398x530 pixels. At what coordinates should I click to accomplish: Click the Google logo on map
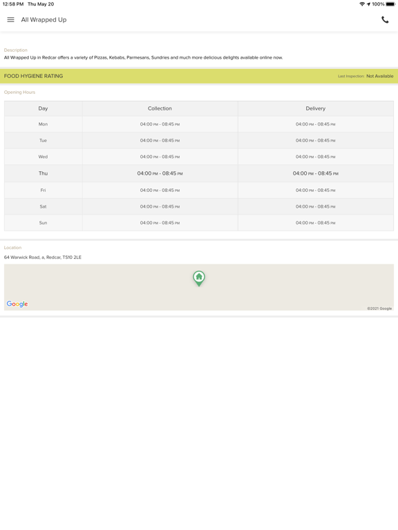(17, 304)
